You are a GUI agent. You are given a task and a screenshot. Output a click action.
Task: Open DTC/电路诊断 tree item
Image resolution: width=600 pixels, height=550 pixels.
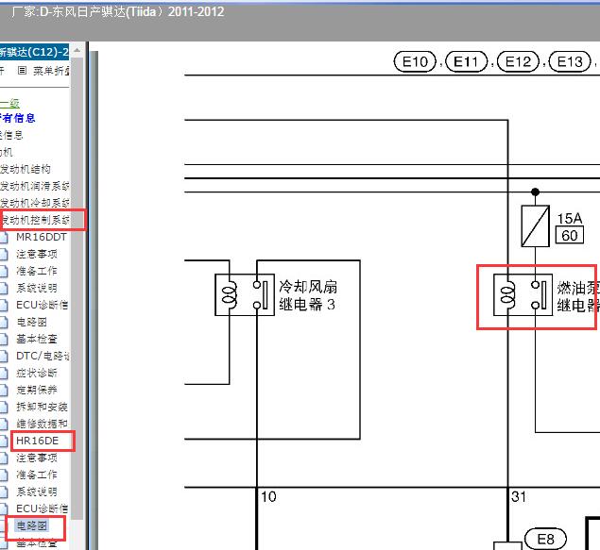43,356
